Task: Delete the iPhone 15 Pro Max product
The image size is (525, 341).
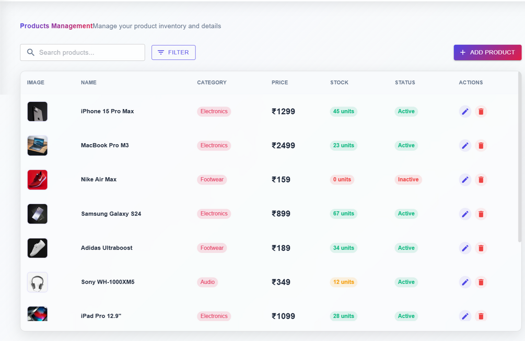Action: [x=481, y=111]
